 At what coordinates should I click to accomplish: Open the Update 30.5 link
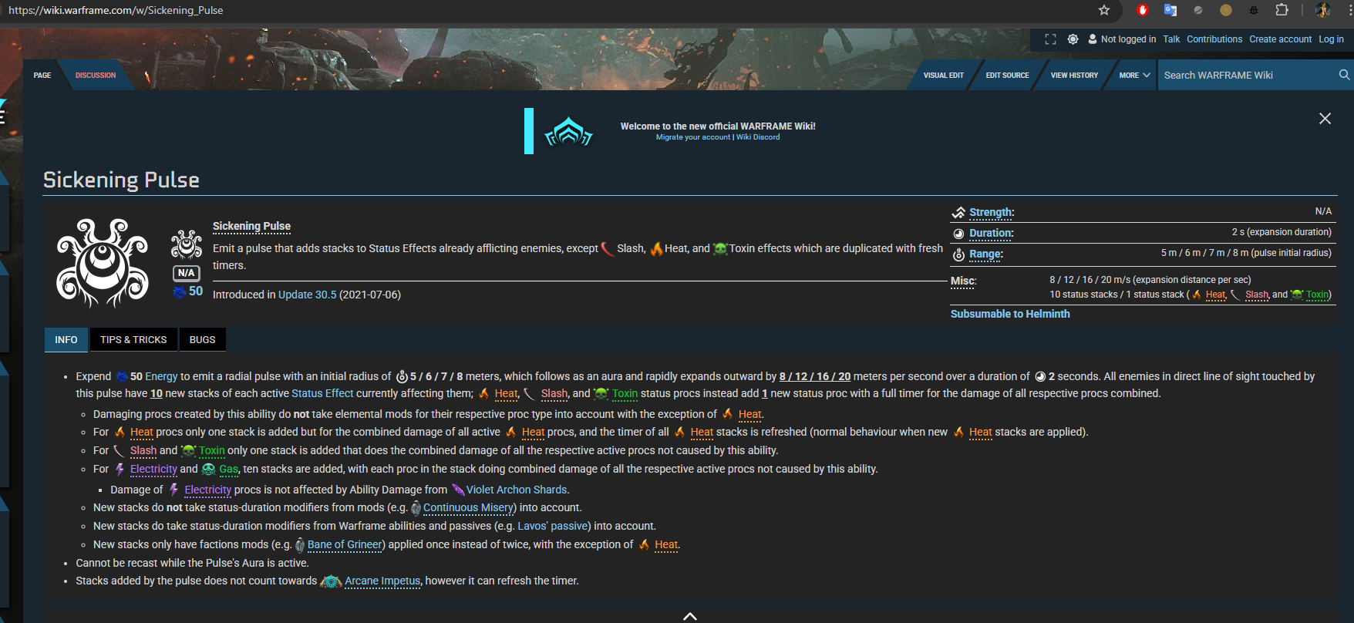click(308, 295)
